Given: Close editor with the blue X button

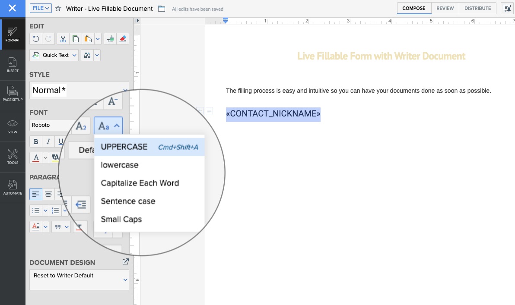Looking at the screenshot, I should tap(12, 8).
